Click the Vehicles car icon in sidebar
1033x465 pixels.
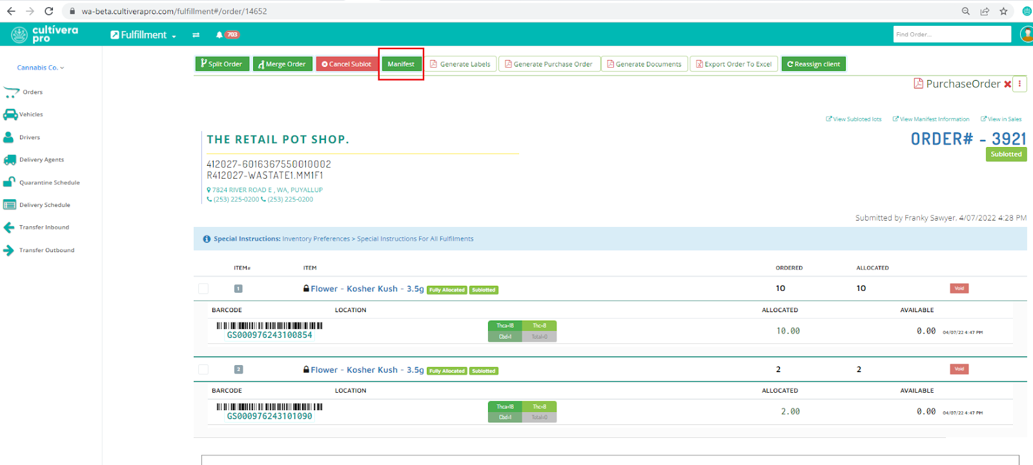(x=10, y=115)
